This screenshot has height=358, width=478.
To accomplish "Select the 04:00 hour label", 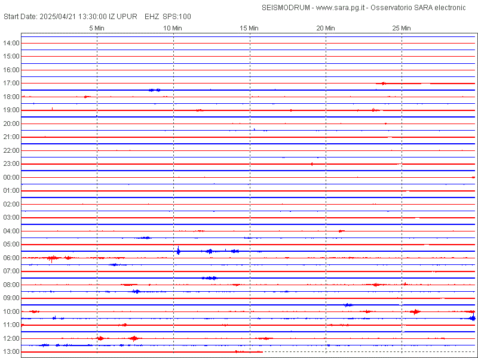I will click(11, 231).
